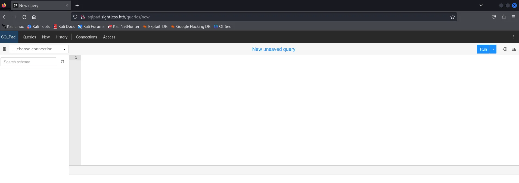519x183 pixels.
Task: Click the Firefox forward arrow
Action: coord(15,17)
